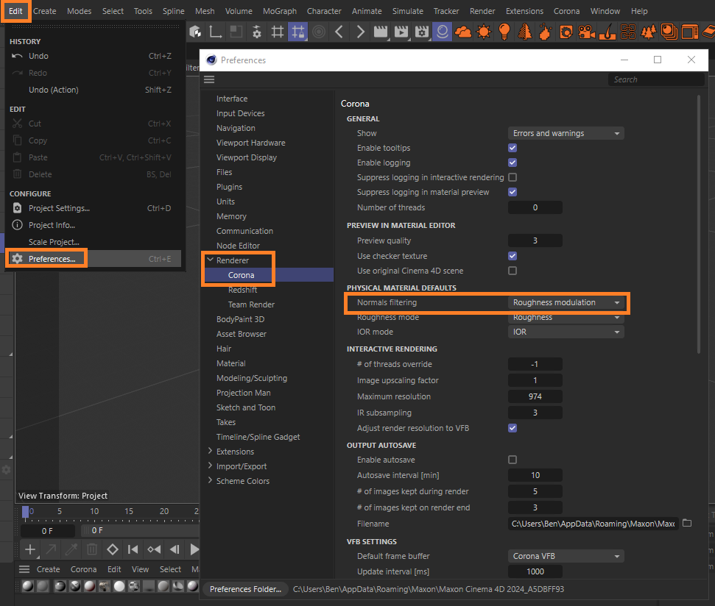
Task: Toggle the Enable tooltips checkbox
Action: (513, 148)
